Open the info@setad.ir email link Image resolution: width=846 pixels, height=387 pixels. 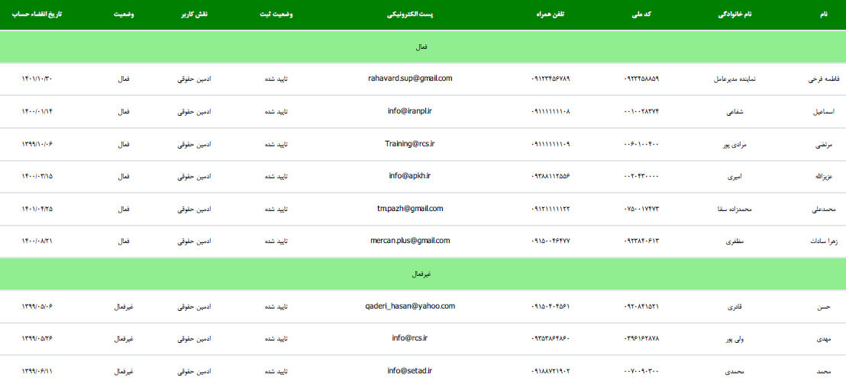click(410, 371)
